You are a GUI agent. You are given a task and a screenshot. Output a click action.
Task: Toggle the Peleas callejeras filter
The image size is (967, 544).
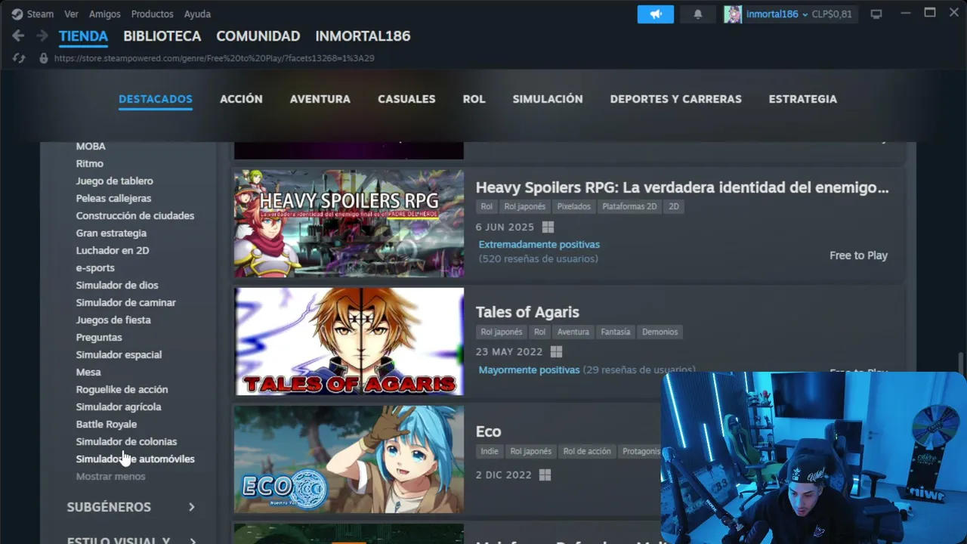113,199
